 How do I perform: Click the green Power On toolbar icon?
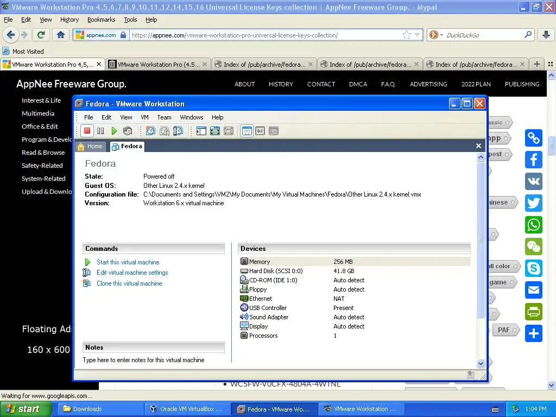[x=114, y=131]
